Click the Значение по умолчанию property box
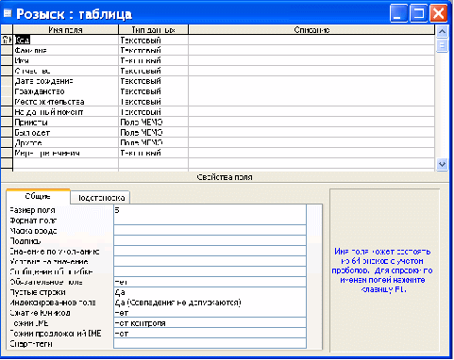 coord(210,252)
